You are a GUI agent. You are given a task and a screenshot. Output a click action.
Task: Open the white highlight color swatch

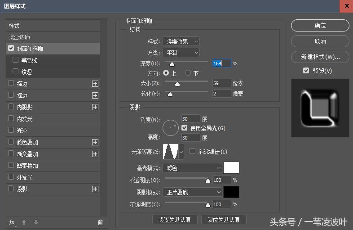[x=231, y=168]
